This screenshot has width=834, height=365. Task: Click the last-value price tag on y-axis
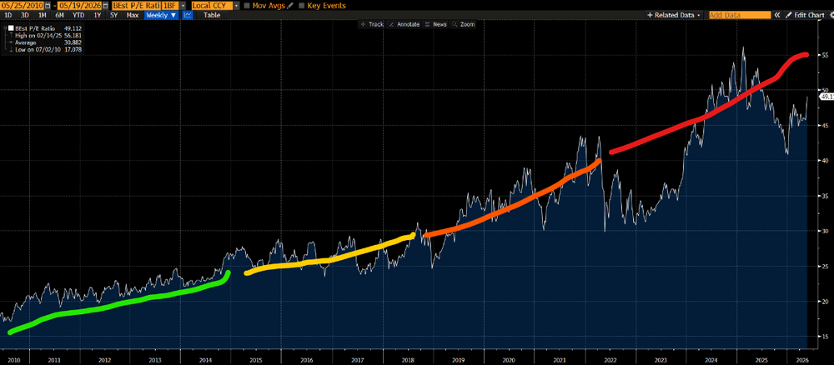pos(826,97)
